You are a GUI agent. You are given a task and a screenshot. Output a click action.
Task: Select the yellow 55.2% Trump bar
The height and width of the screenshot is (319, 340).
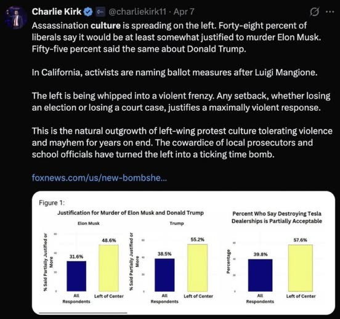pos(197,268)
